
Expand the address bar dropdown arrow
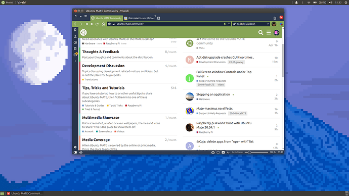point(229,24)
